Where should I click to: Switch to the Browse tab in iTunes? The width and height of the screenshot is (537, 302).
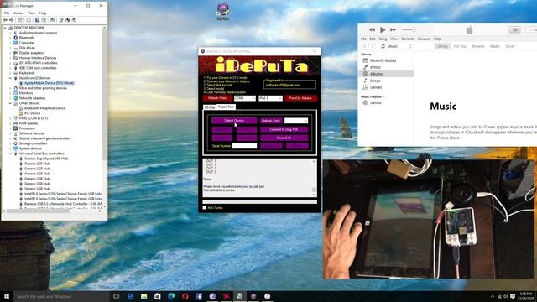tap(478, 46)
